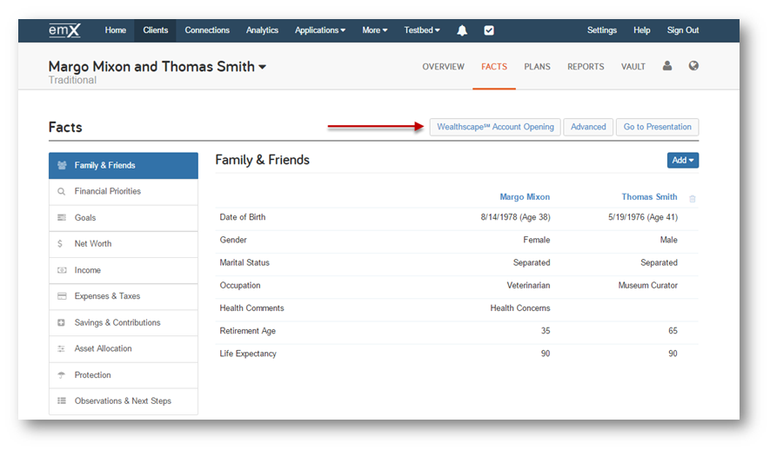Screen dimensions: 770x450
Task: Open Settings link
Action: tap(601, 30)
